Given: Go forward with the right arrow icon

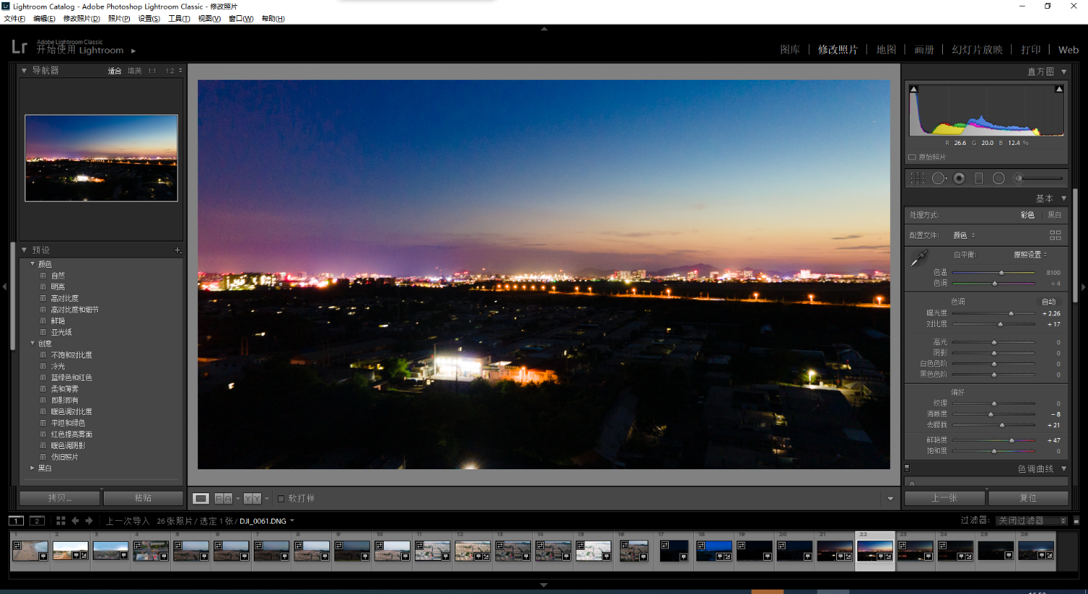Looking at the screenshot, I should (89, 521).
